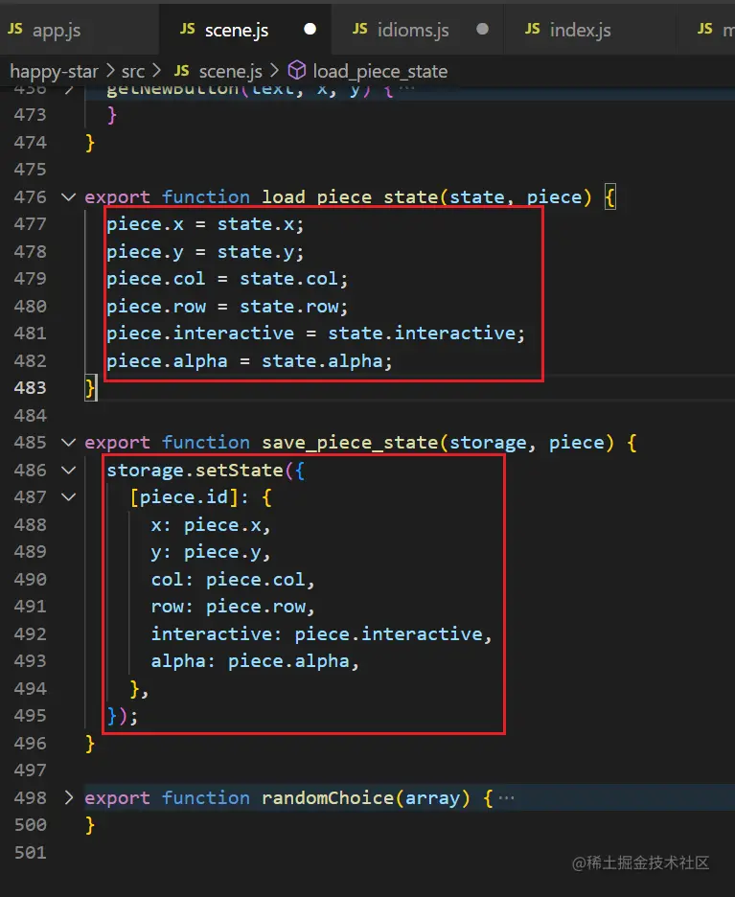Image resolution: width=735 pixels, height=897 pixels.
Task: Click "storage.setState({" on line 486
Action: click(x=205, y=471)
